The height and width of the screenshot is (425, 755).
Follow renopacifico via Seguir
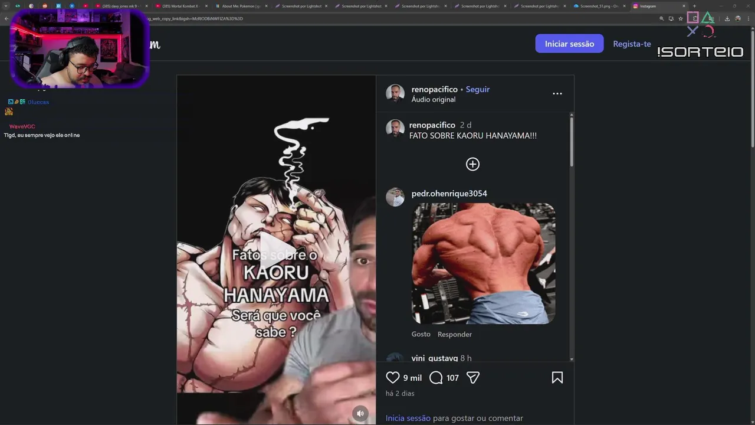[478, 89]
